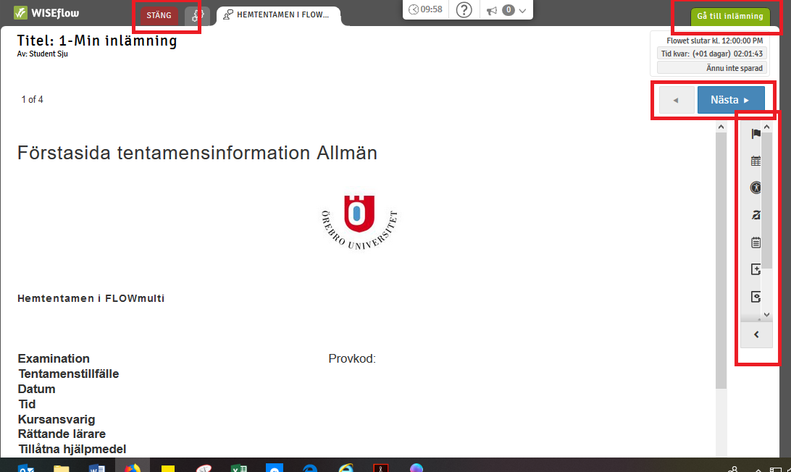Open Excel from the Windows taskbar

[x=238, y=467]
